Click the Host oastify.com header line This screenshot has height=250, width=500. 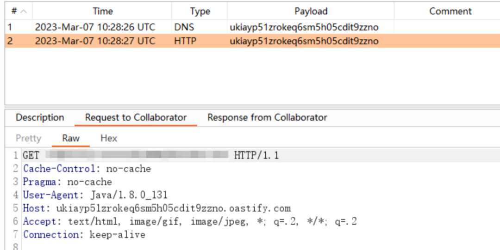click(156, 208)
